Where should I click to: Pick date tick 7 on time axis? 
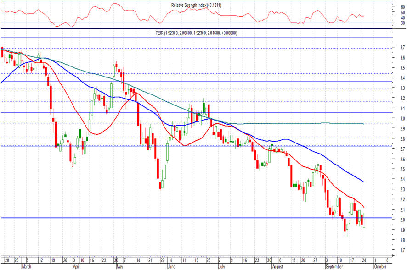[x=125, y=260]
